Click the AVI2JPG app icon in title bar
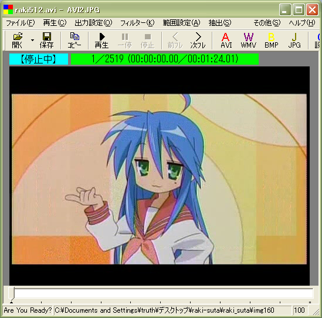Viewport: 322px width, 318px height. point(8,9)
